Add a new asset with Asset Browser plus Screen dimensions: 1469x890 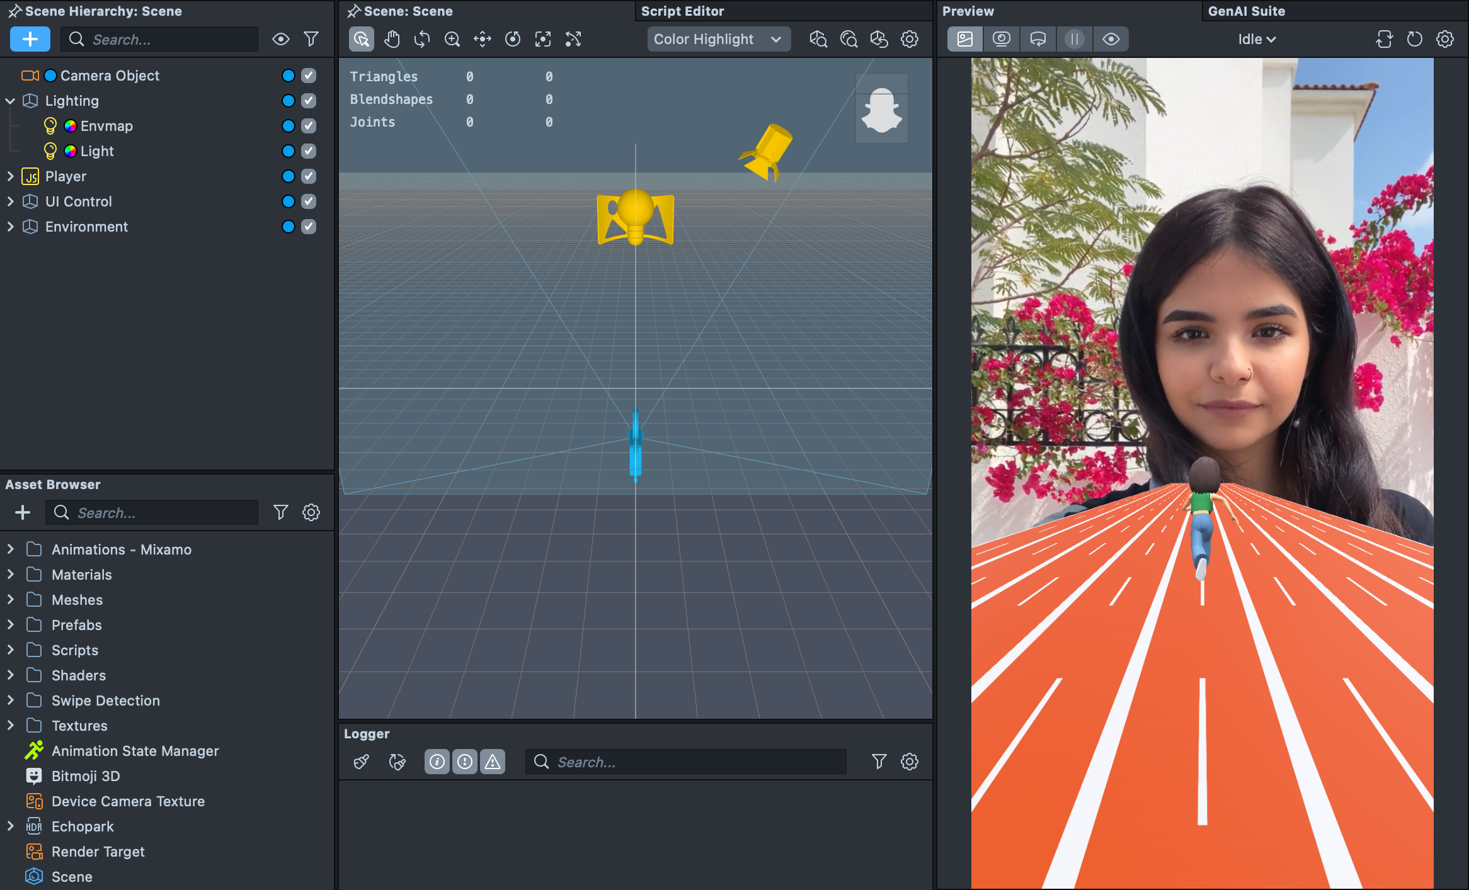pyautogui.click(x=23, y=512)
